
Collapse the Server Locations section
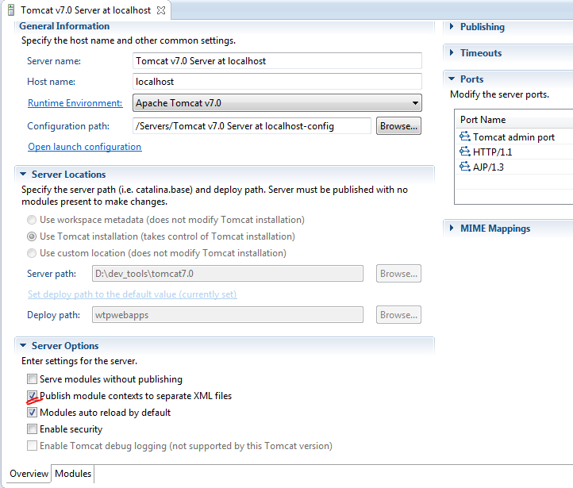coord(23,175)
